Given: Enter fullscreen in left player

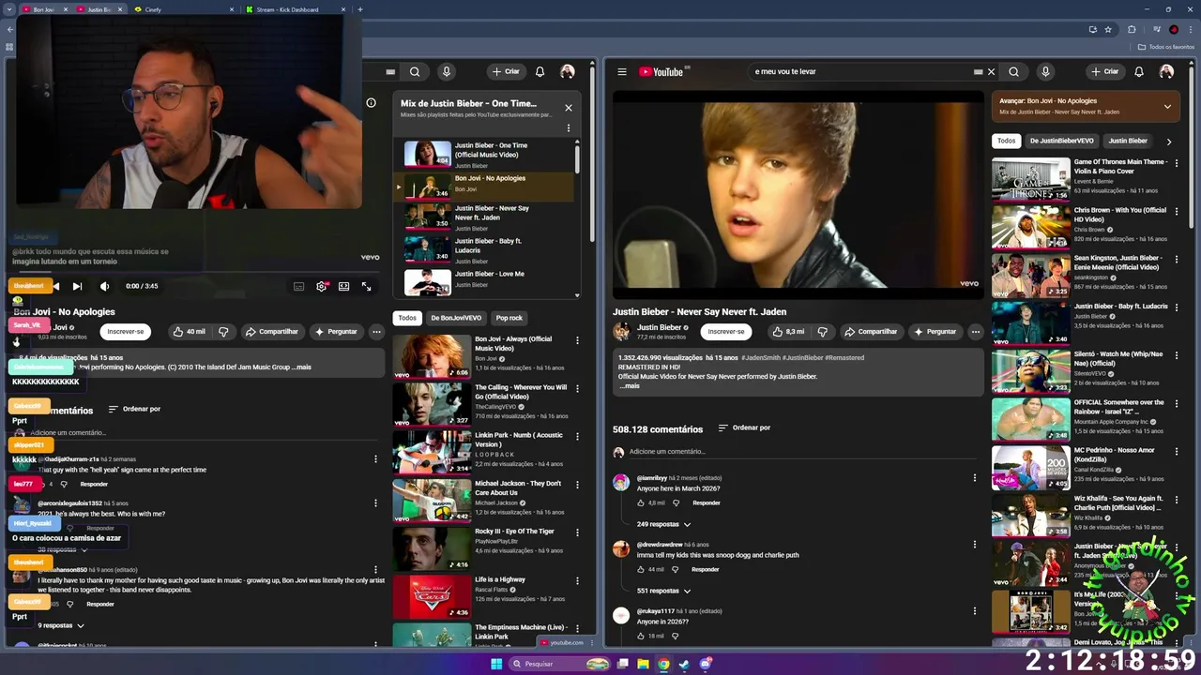Looking at the screenshot, I should click(x=366, y=286).
